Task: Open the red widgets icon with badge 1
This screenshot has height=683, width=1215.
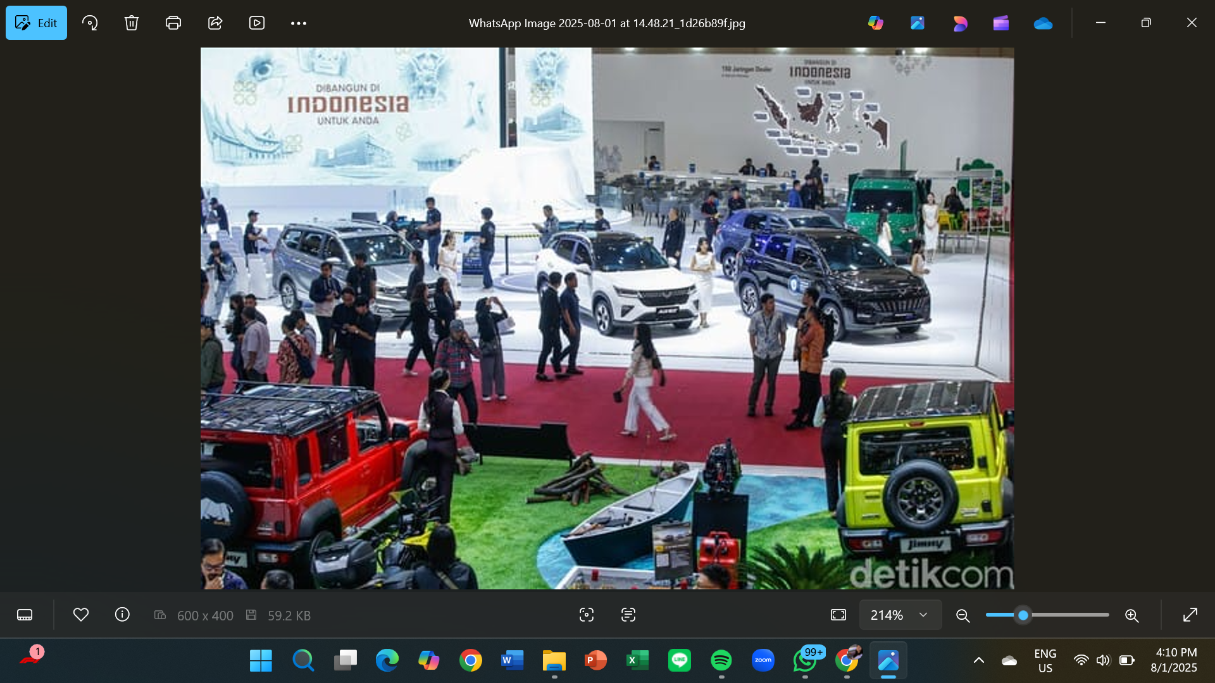Action: point(31,656)
